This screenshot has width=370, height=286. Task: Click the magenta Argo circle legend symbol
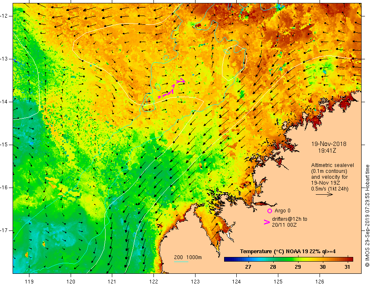coord(270,211)
